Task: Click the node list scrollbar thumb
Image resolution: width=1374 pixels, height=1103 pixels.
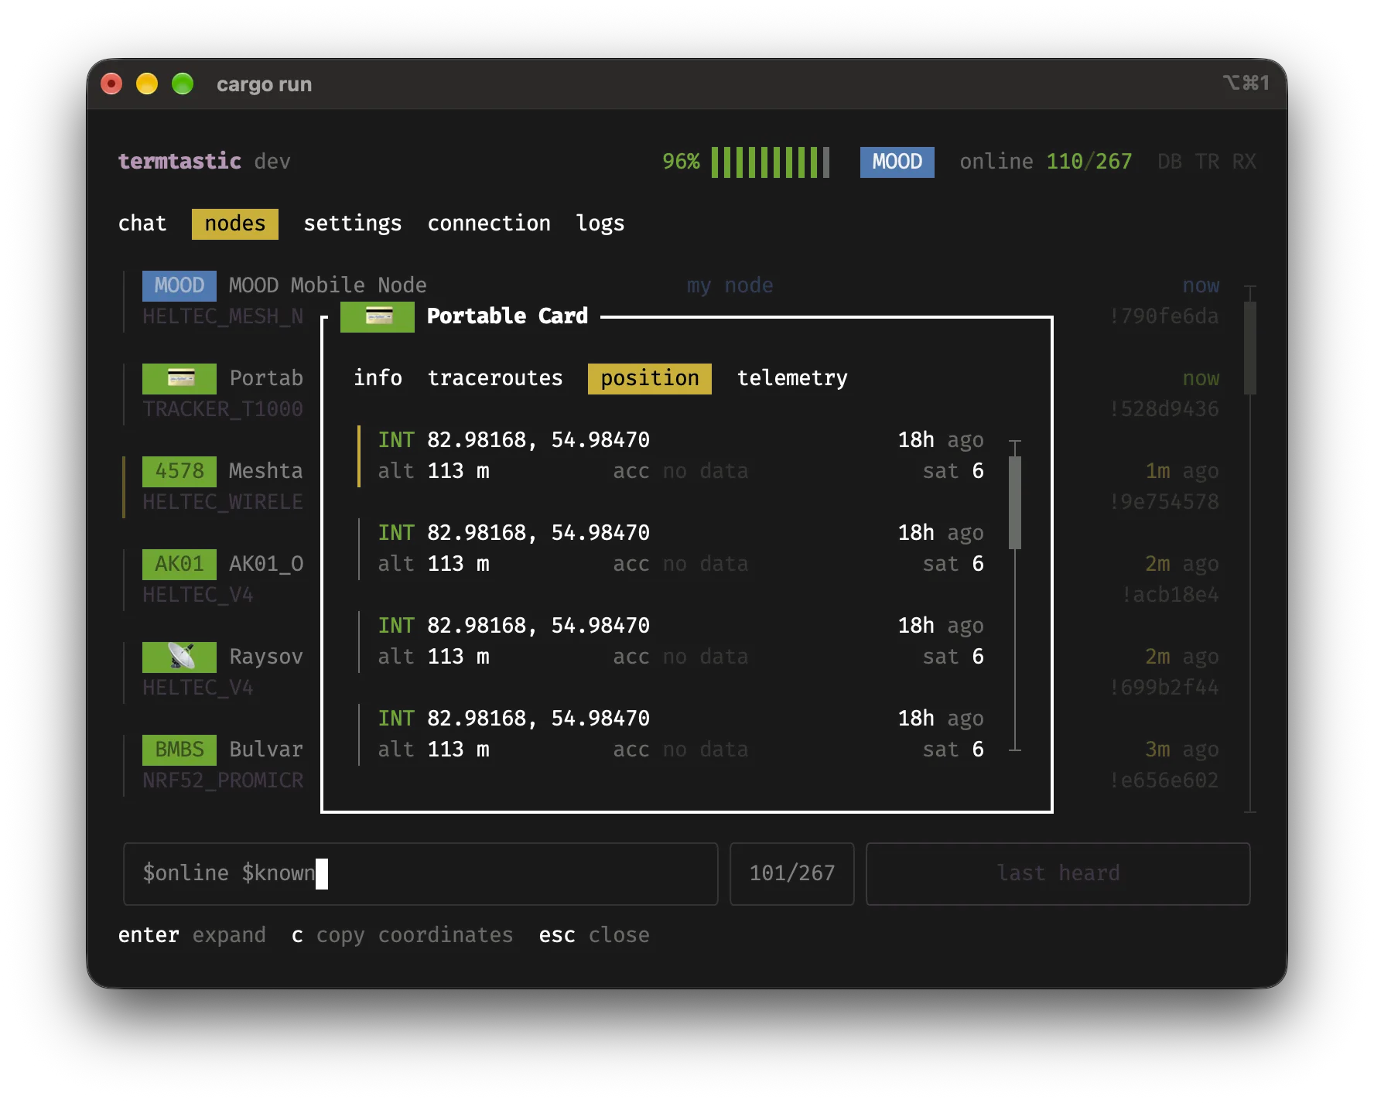Action: pos(1250,348)
